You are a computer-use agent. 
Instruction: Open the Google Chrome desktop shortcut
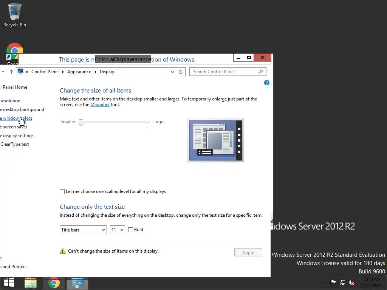tap(14, 51)
